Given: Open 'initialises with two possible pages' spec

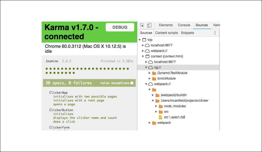Looking at the screenshot, I should pyautogui.click(x=85, y=97).
